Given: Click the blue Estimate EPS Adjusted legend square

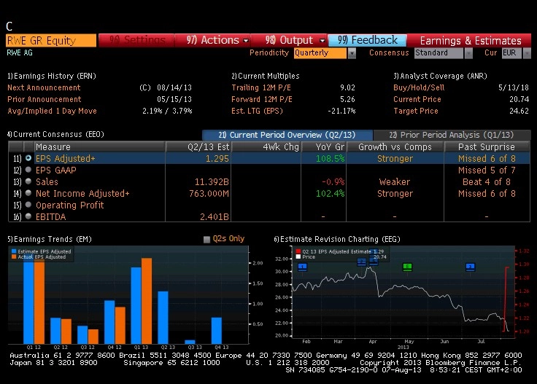Looking at the screenshot, I should pyautogui.click(x=14, y=251).
